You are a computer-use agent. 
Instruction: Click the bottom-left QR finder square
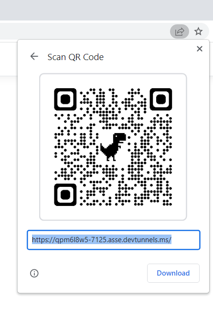[x=65, y=195]
